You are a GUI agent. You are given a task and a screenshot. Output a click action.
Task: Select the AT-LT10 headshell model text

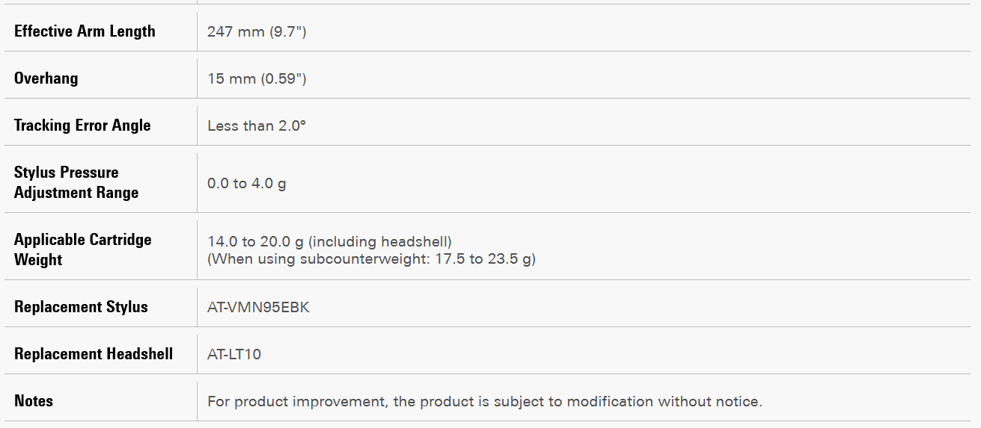click(234, 354)
